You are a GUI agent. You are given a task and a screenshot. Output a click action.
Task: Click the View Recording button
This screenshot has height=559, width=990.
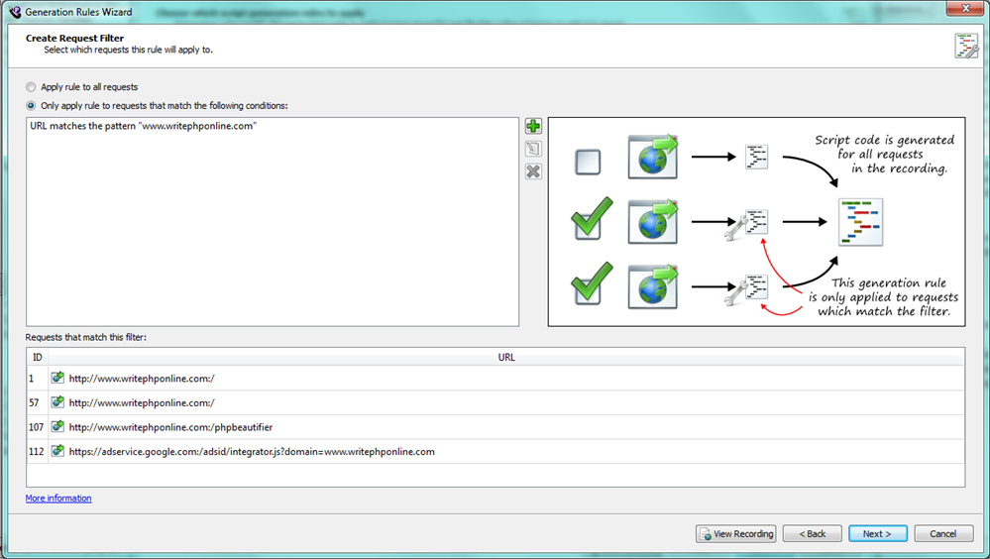[x=735, y=533]
